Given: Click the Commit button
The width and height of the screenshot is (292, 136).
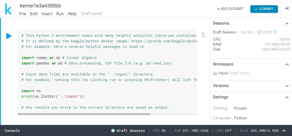Looking at the screenshot, I should tap(264, 9).
